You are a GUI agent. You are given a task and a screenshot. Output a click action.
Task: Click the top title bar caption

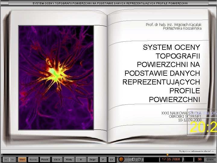pyautogui.click(x=110, y=3)
